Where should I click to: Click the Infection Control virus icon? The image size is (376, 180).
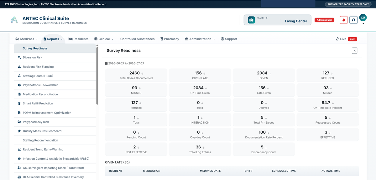[x=19, y=159]
